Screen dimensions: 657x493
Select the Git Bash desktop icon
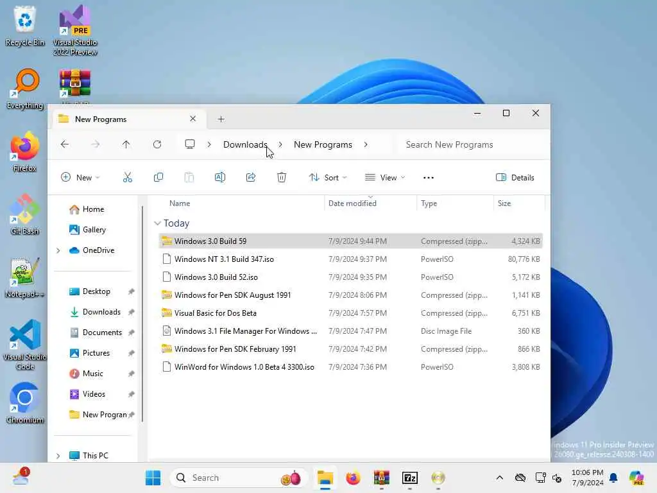click(25, 215)
